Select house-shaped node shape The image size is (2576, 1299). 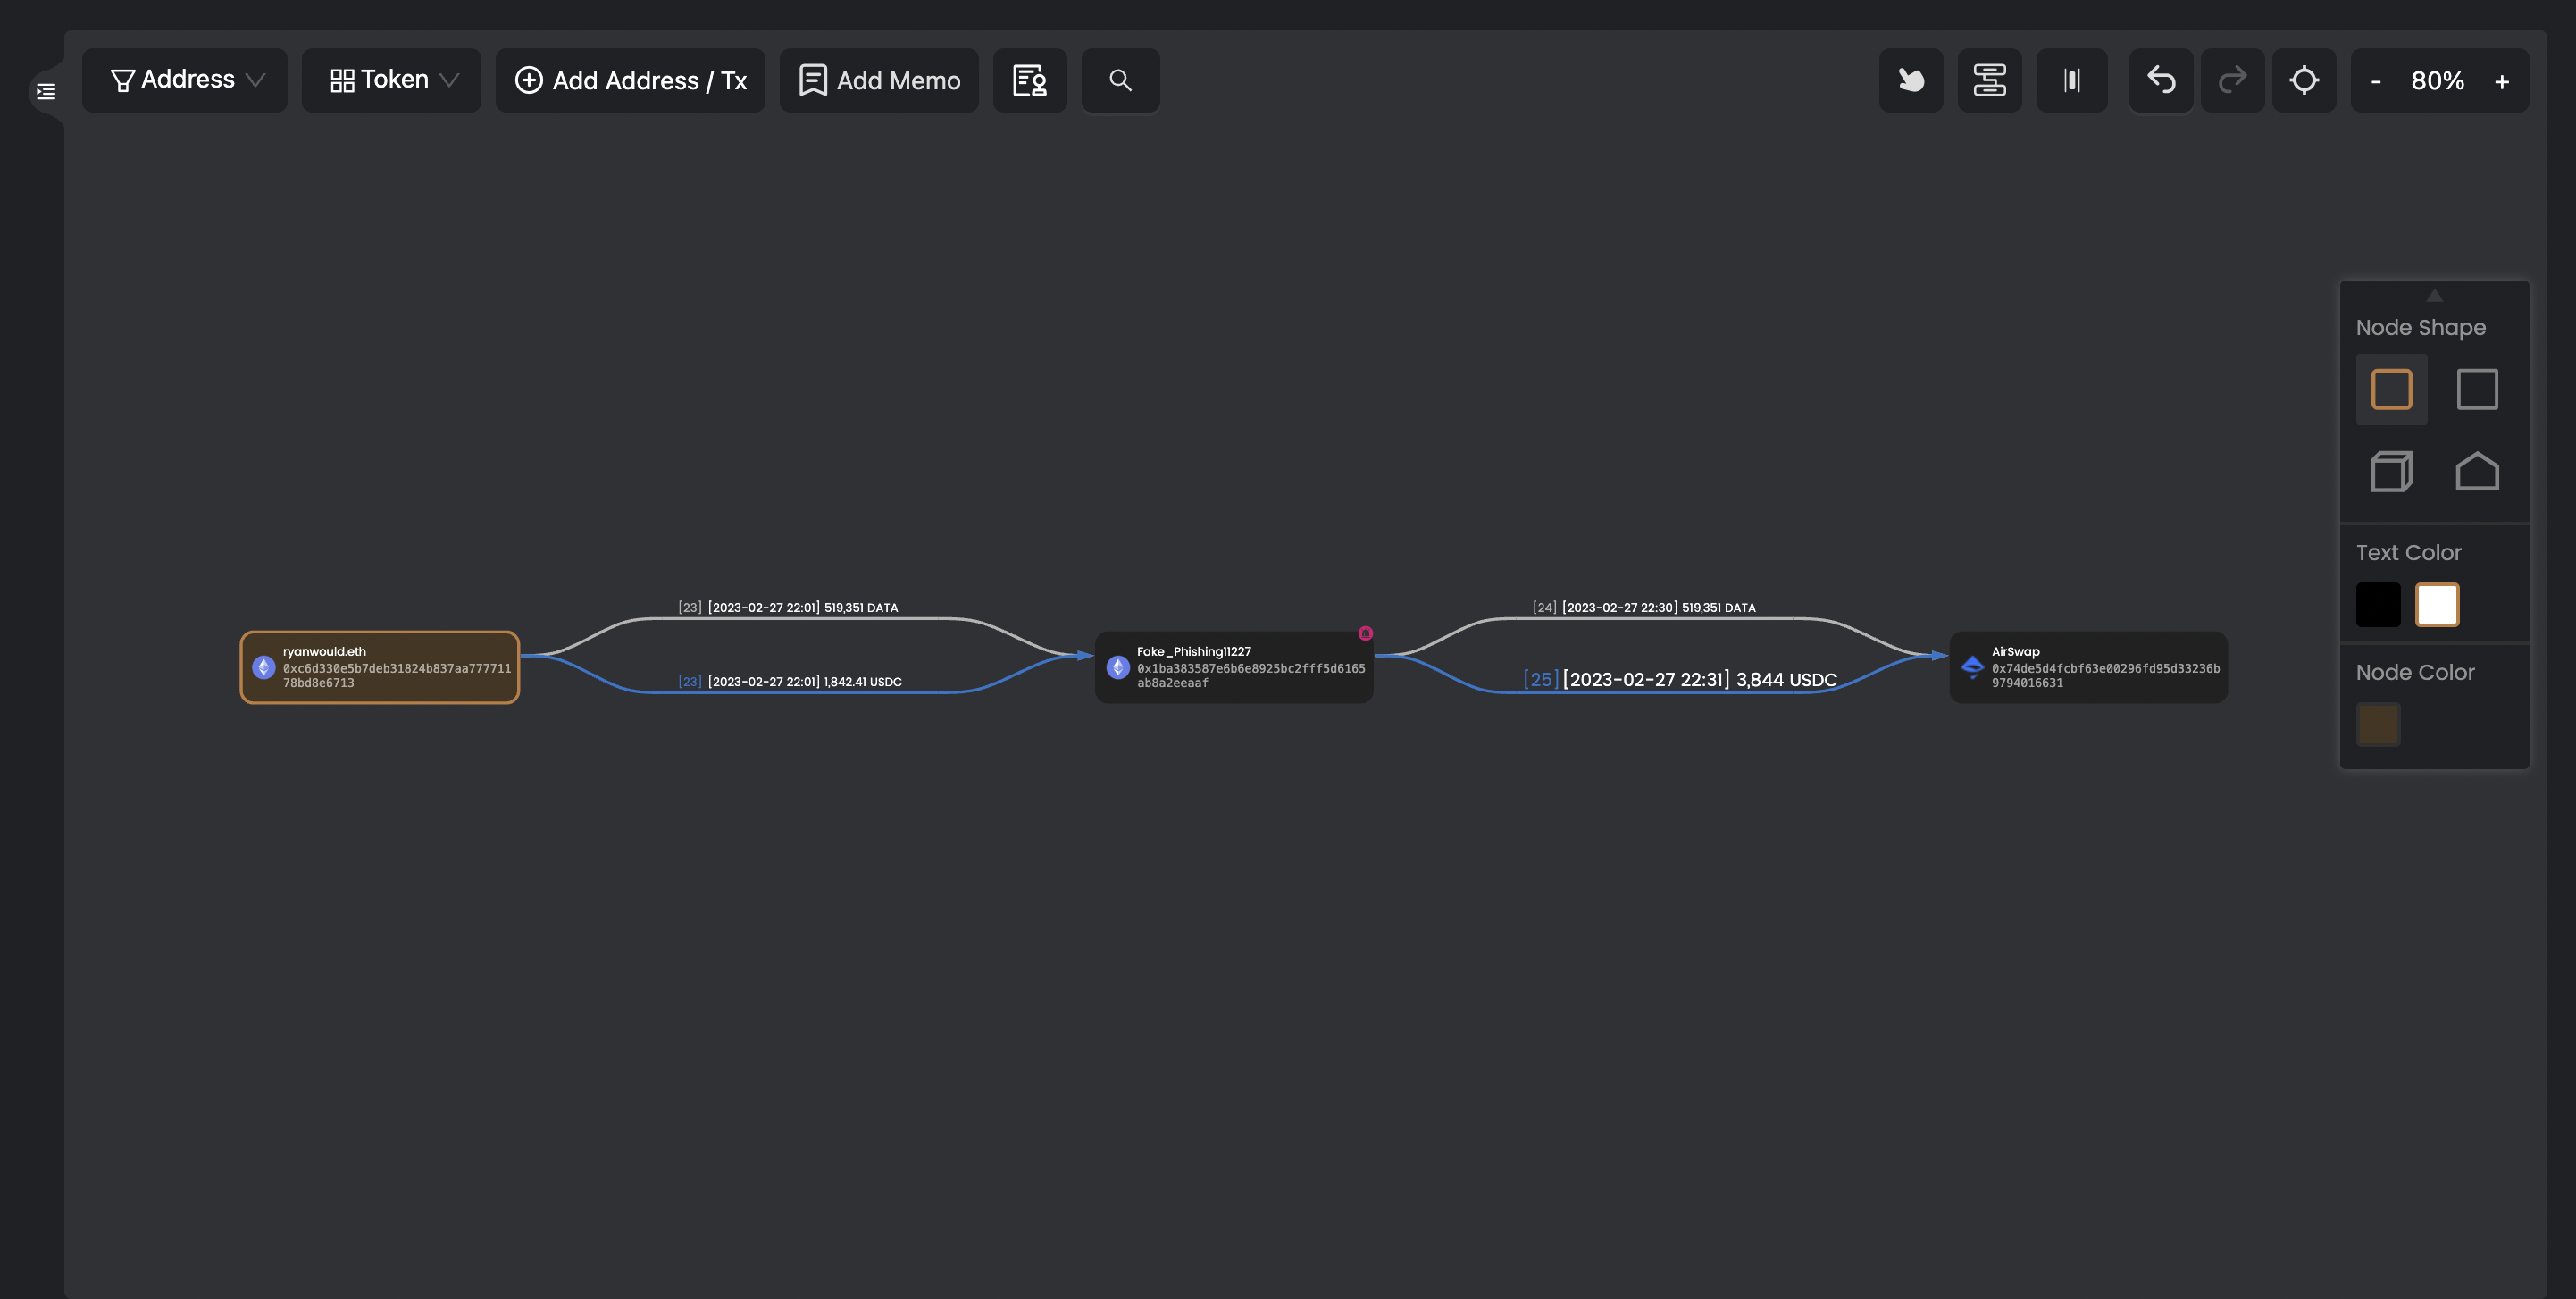pyautogui.click(x=2477, y=471)
